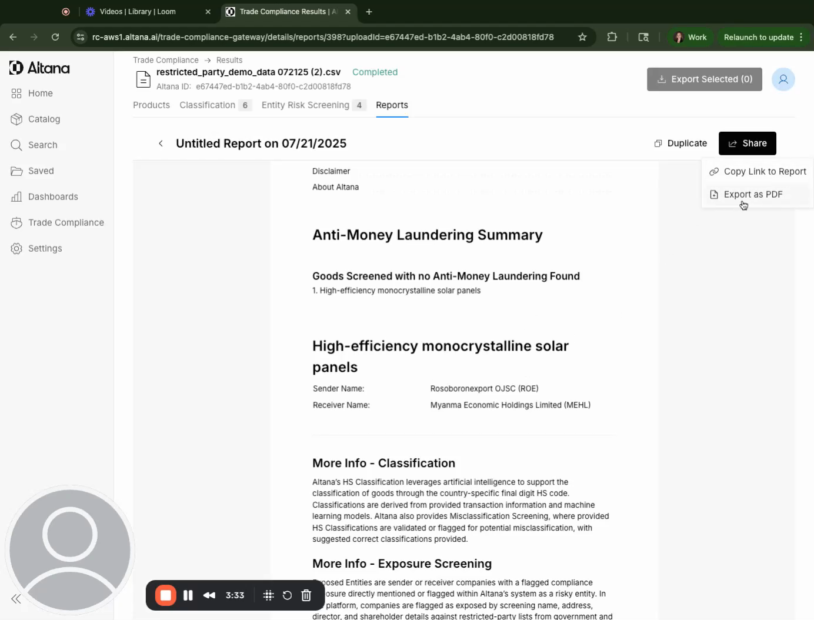Collapse the left sidebar with double chevron

tap(16, 599)
